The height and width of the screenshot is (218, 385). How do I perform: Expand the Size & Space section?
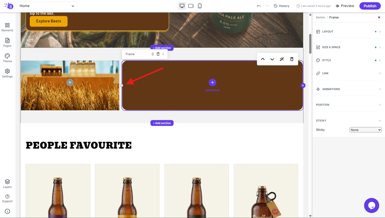point(348,47)
